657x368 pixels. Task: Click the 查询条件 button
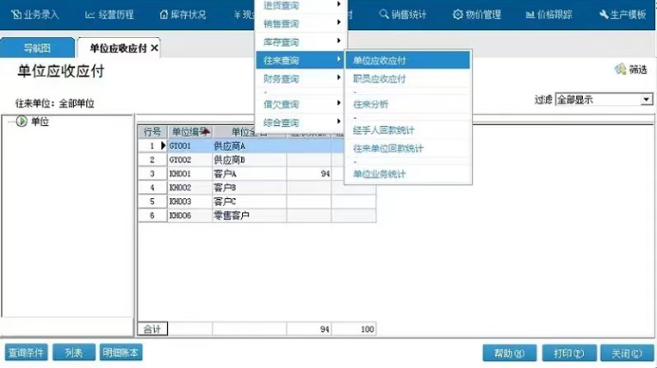pos(27,353)
